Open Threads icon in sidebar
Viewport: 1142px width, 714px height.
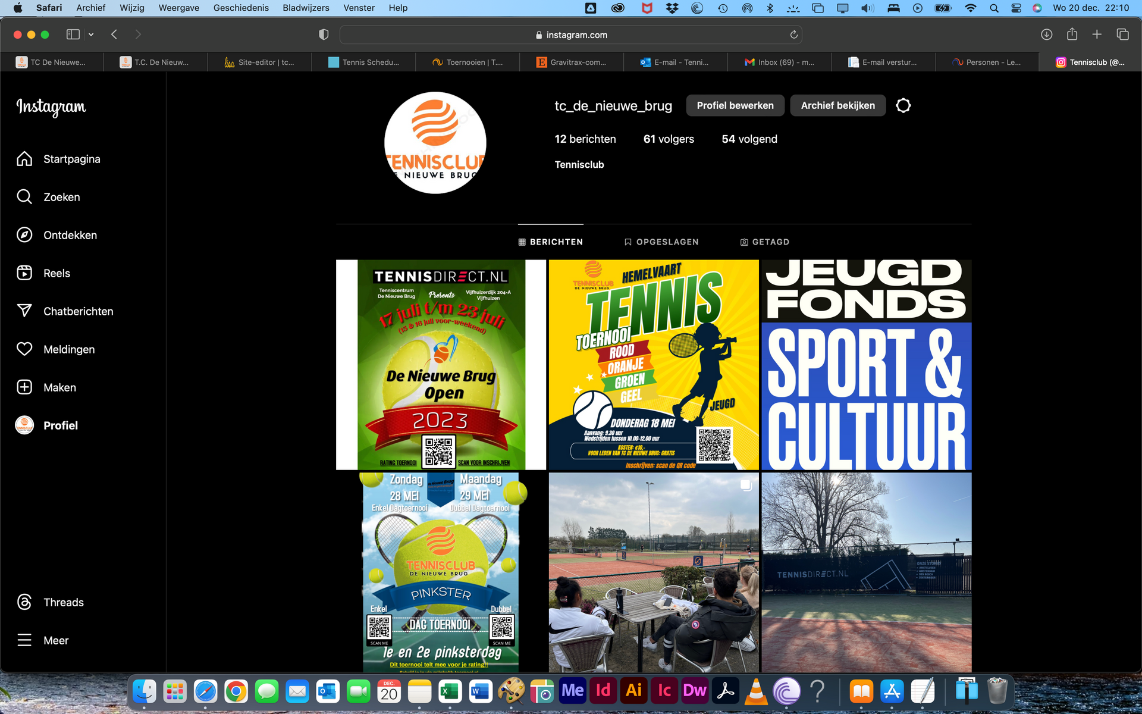pos(24,602)
